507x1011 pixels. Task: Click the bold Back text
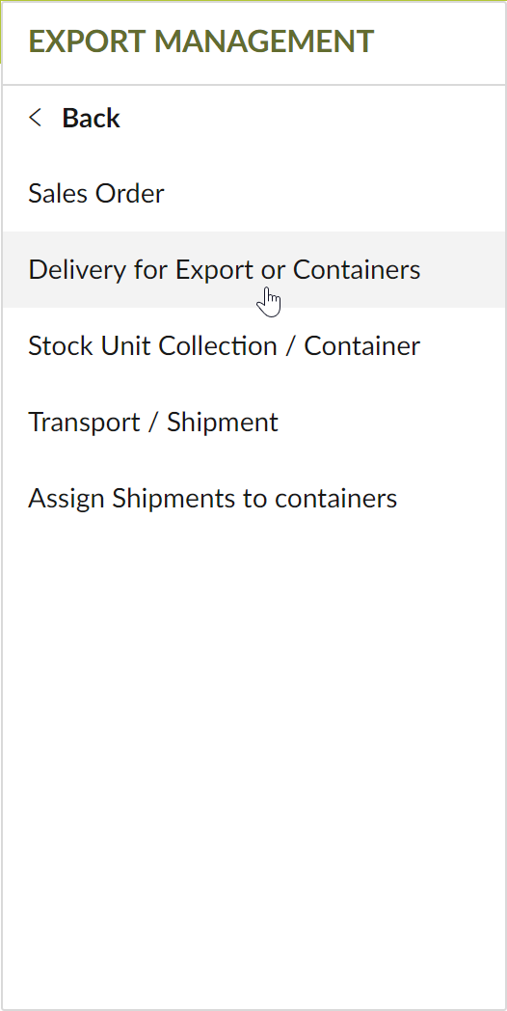91,118
